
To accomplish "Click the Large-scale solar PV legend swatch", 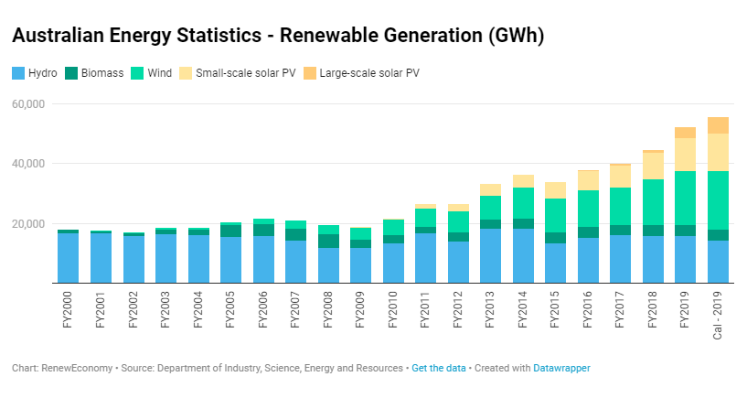I will pos(310,73).
